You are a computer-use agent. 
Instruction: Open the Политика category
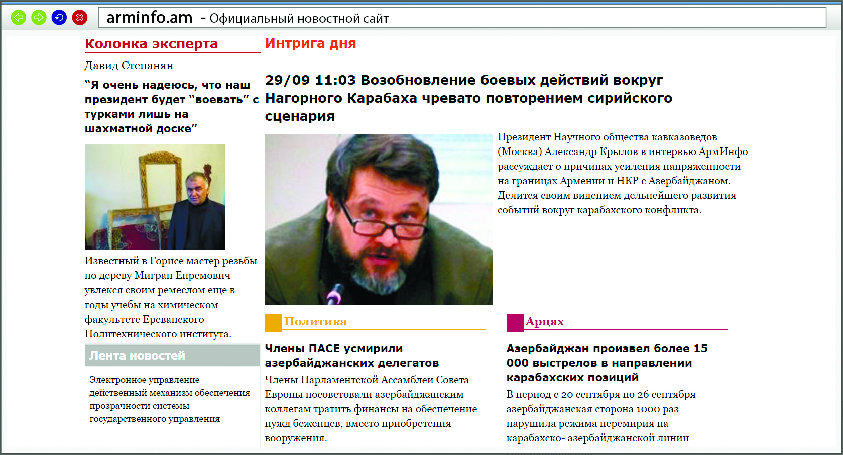315,322
